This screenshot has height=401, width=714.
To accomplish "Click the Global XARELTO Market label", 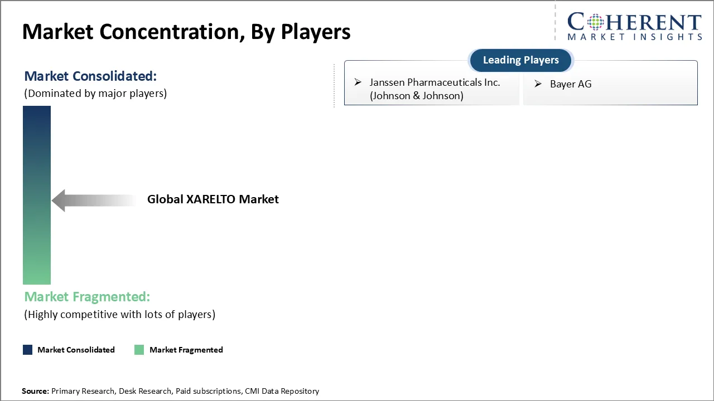I will pos(213,199).
